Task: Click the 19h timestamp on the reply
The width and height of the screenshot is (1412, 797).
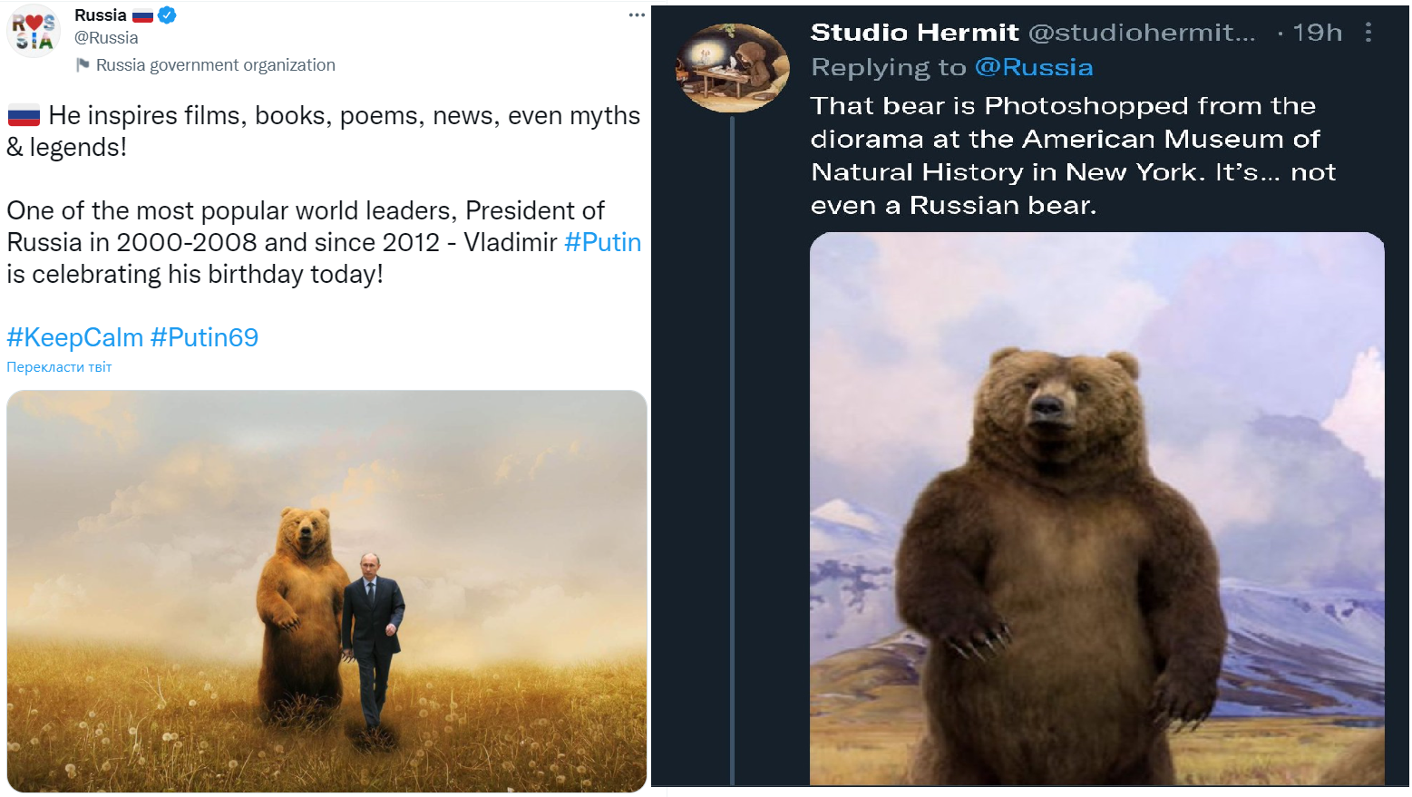Action: [x=1317, y=33]
